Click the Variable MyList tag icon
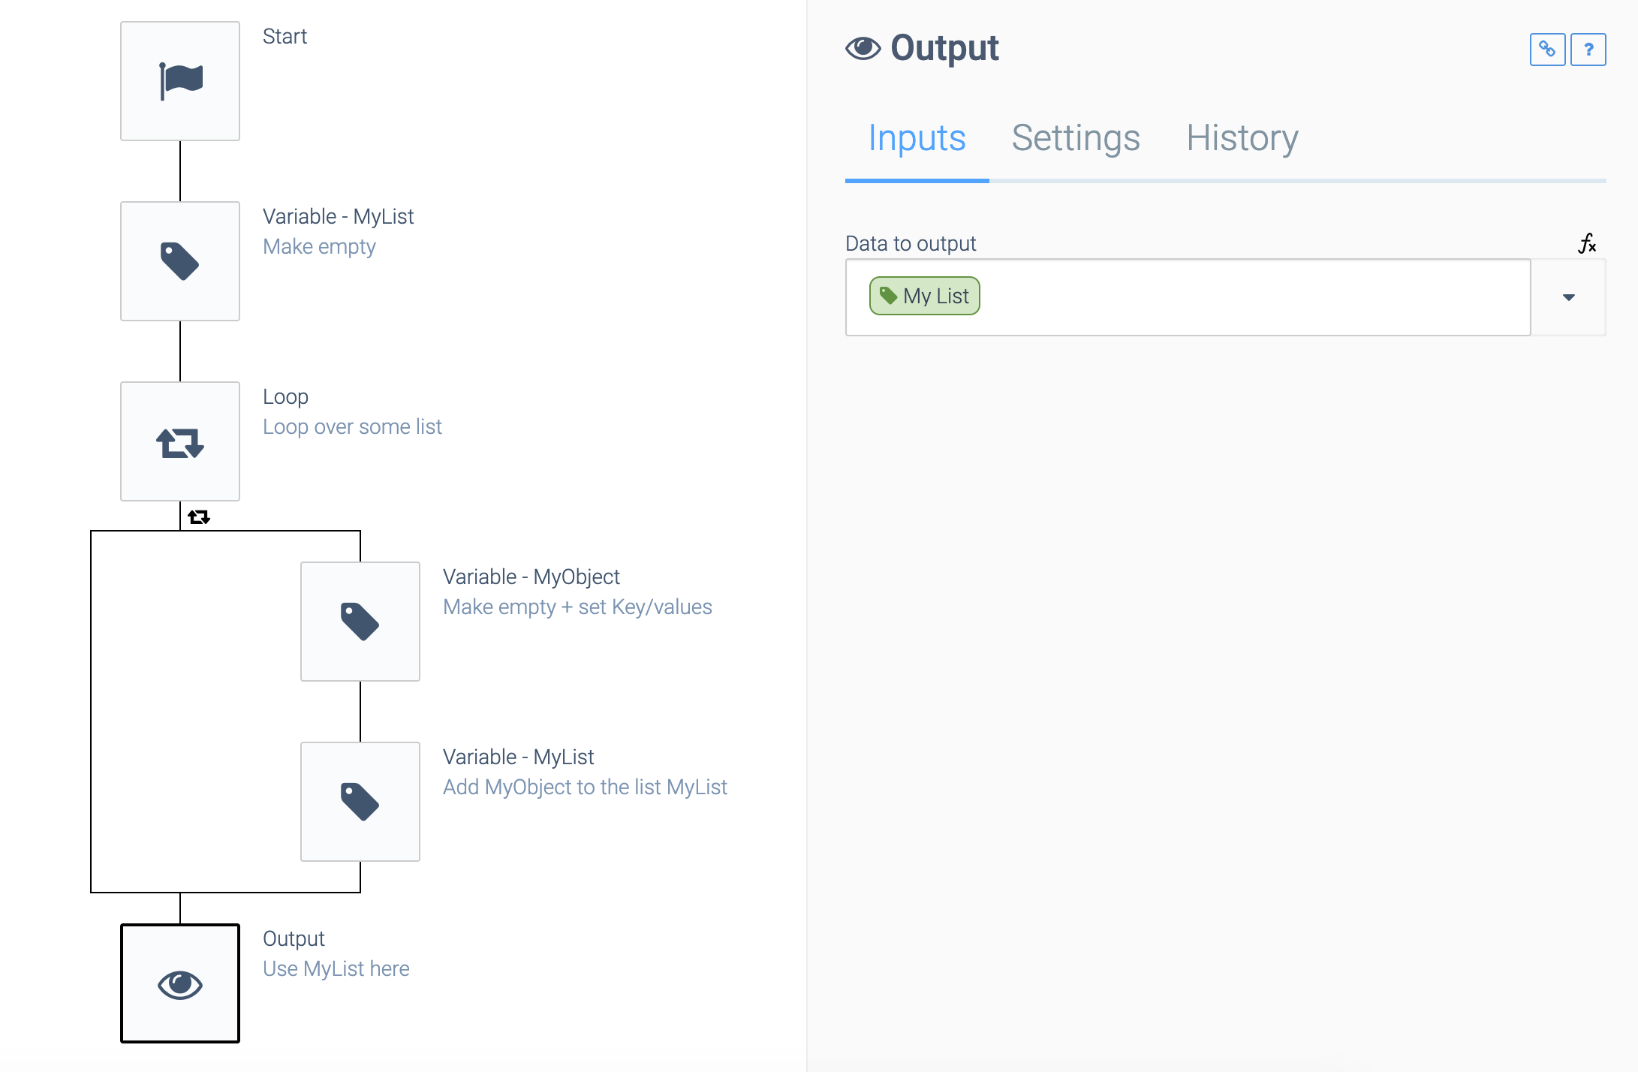This screenshot has height=1072, width=1638. click(179, 262)
